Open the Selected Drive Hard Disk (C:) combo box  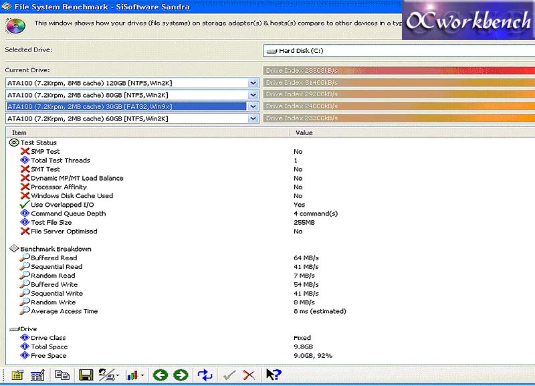tap(399, 51)
